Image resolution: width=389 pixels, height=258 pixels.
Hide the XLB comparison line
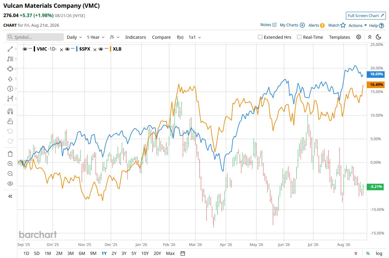(101, 49)
